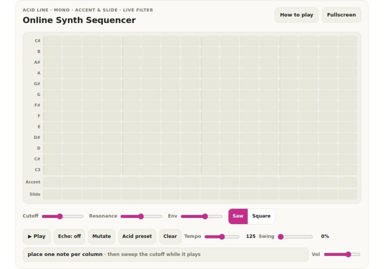
Task: Toggle A# note on step 9
Action: pyautogui.click(x=210, y=62)
